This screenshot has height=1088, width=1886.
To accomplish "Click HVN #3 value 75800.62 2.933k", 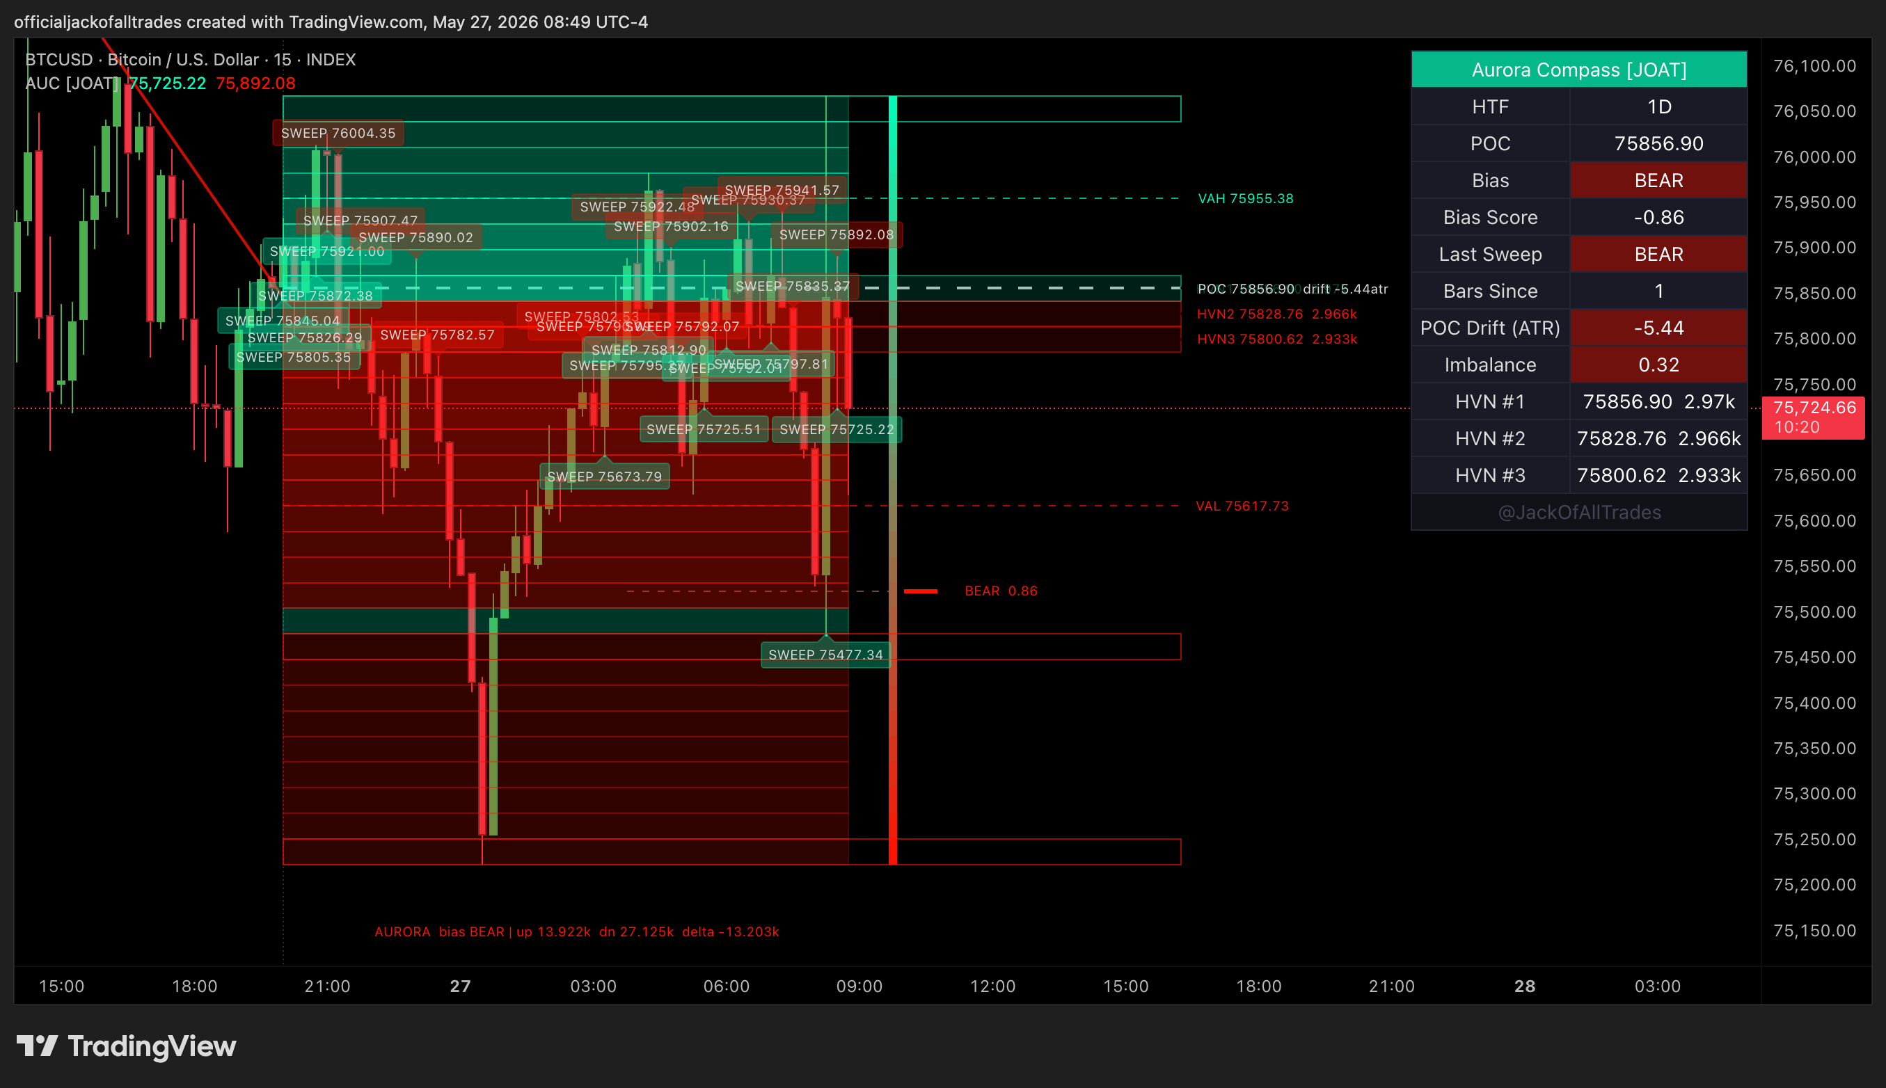I will click(1658, 475).
